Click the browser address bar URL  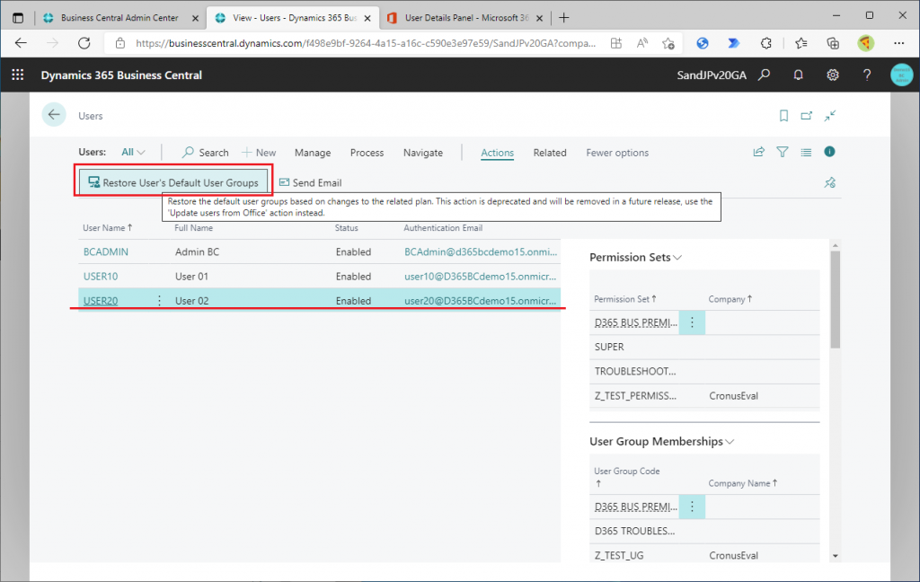coord(365,43)
